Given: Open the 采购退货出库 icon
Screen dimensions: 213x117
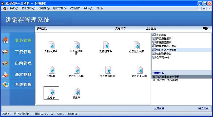Looking at the screenshot, I should tap(77, 45).
